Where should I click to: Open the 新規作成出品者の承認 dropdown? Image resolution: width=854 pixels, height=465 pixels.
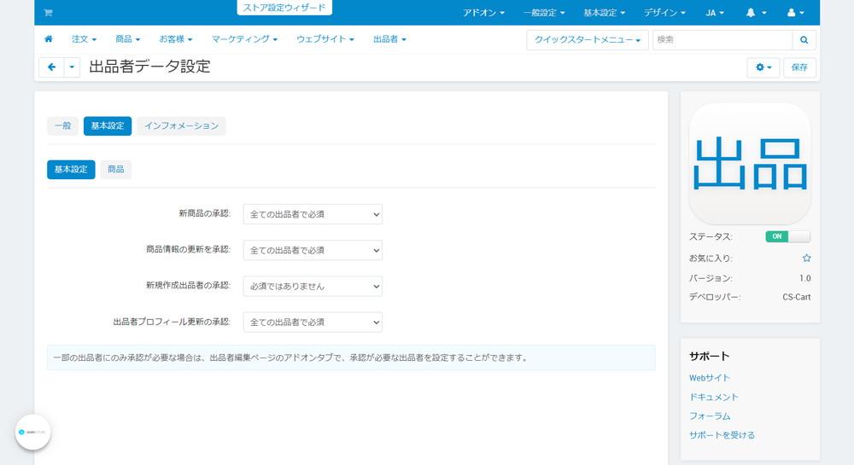(x=313, y=286)
